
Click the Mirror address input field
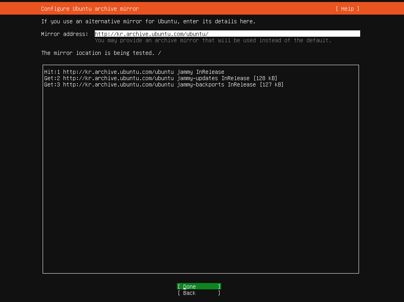227,34
